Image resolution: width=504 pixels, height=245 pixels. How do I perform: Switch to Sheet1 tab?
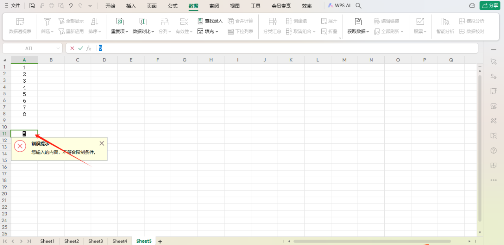47,241
